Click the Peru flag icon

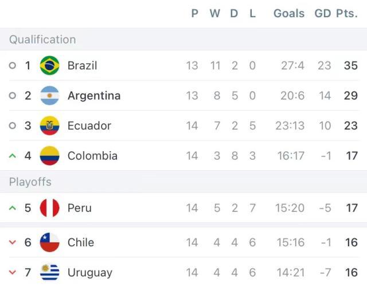(x=50, y=208)
